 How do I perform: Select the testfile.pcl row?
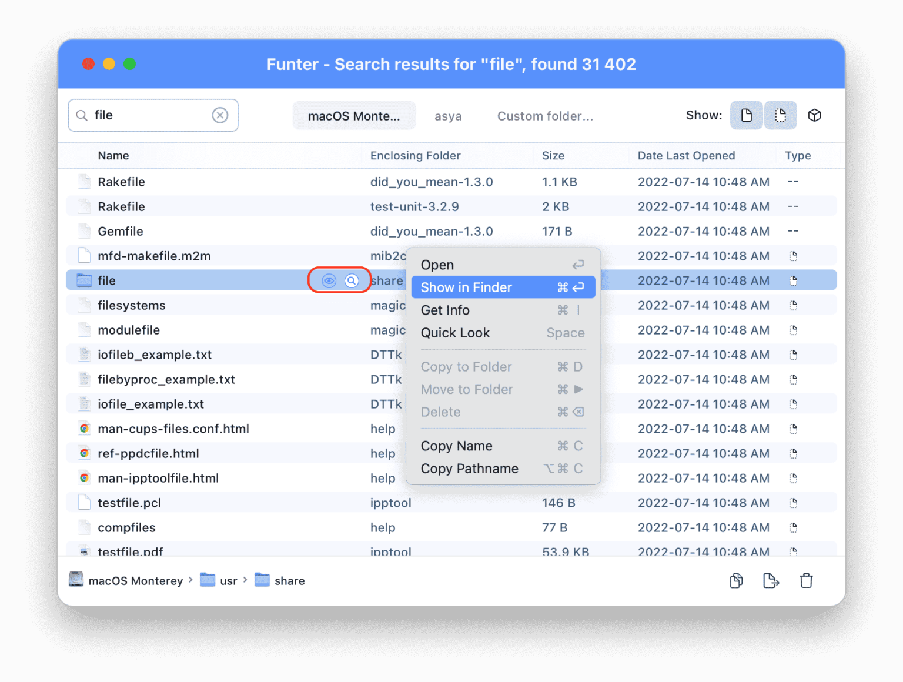pyautogui.click(x=131, y=503)
